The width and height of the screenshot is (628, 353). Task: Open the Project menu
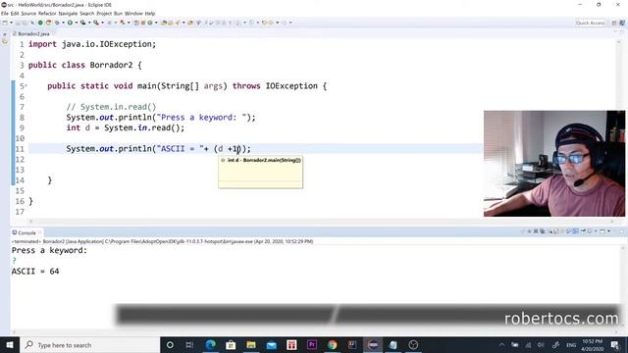(x=104, y=13)
